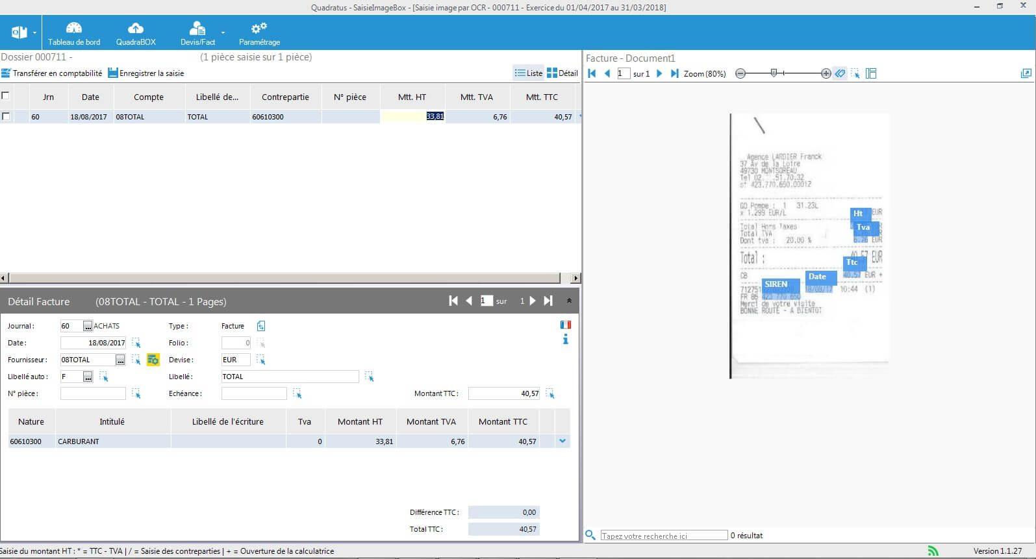Open Paramétrage settings
Image resolution: width=1036 pixels, height=559 pixels.
point(259,34)
